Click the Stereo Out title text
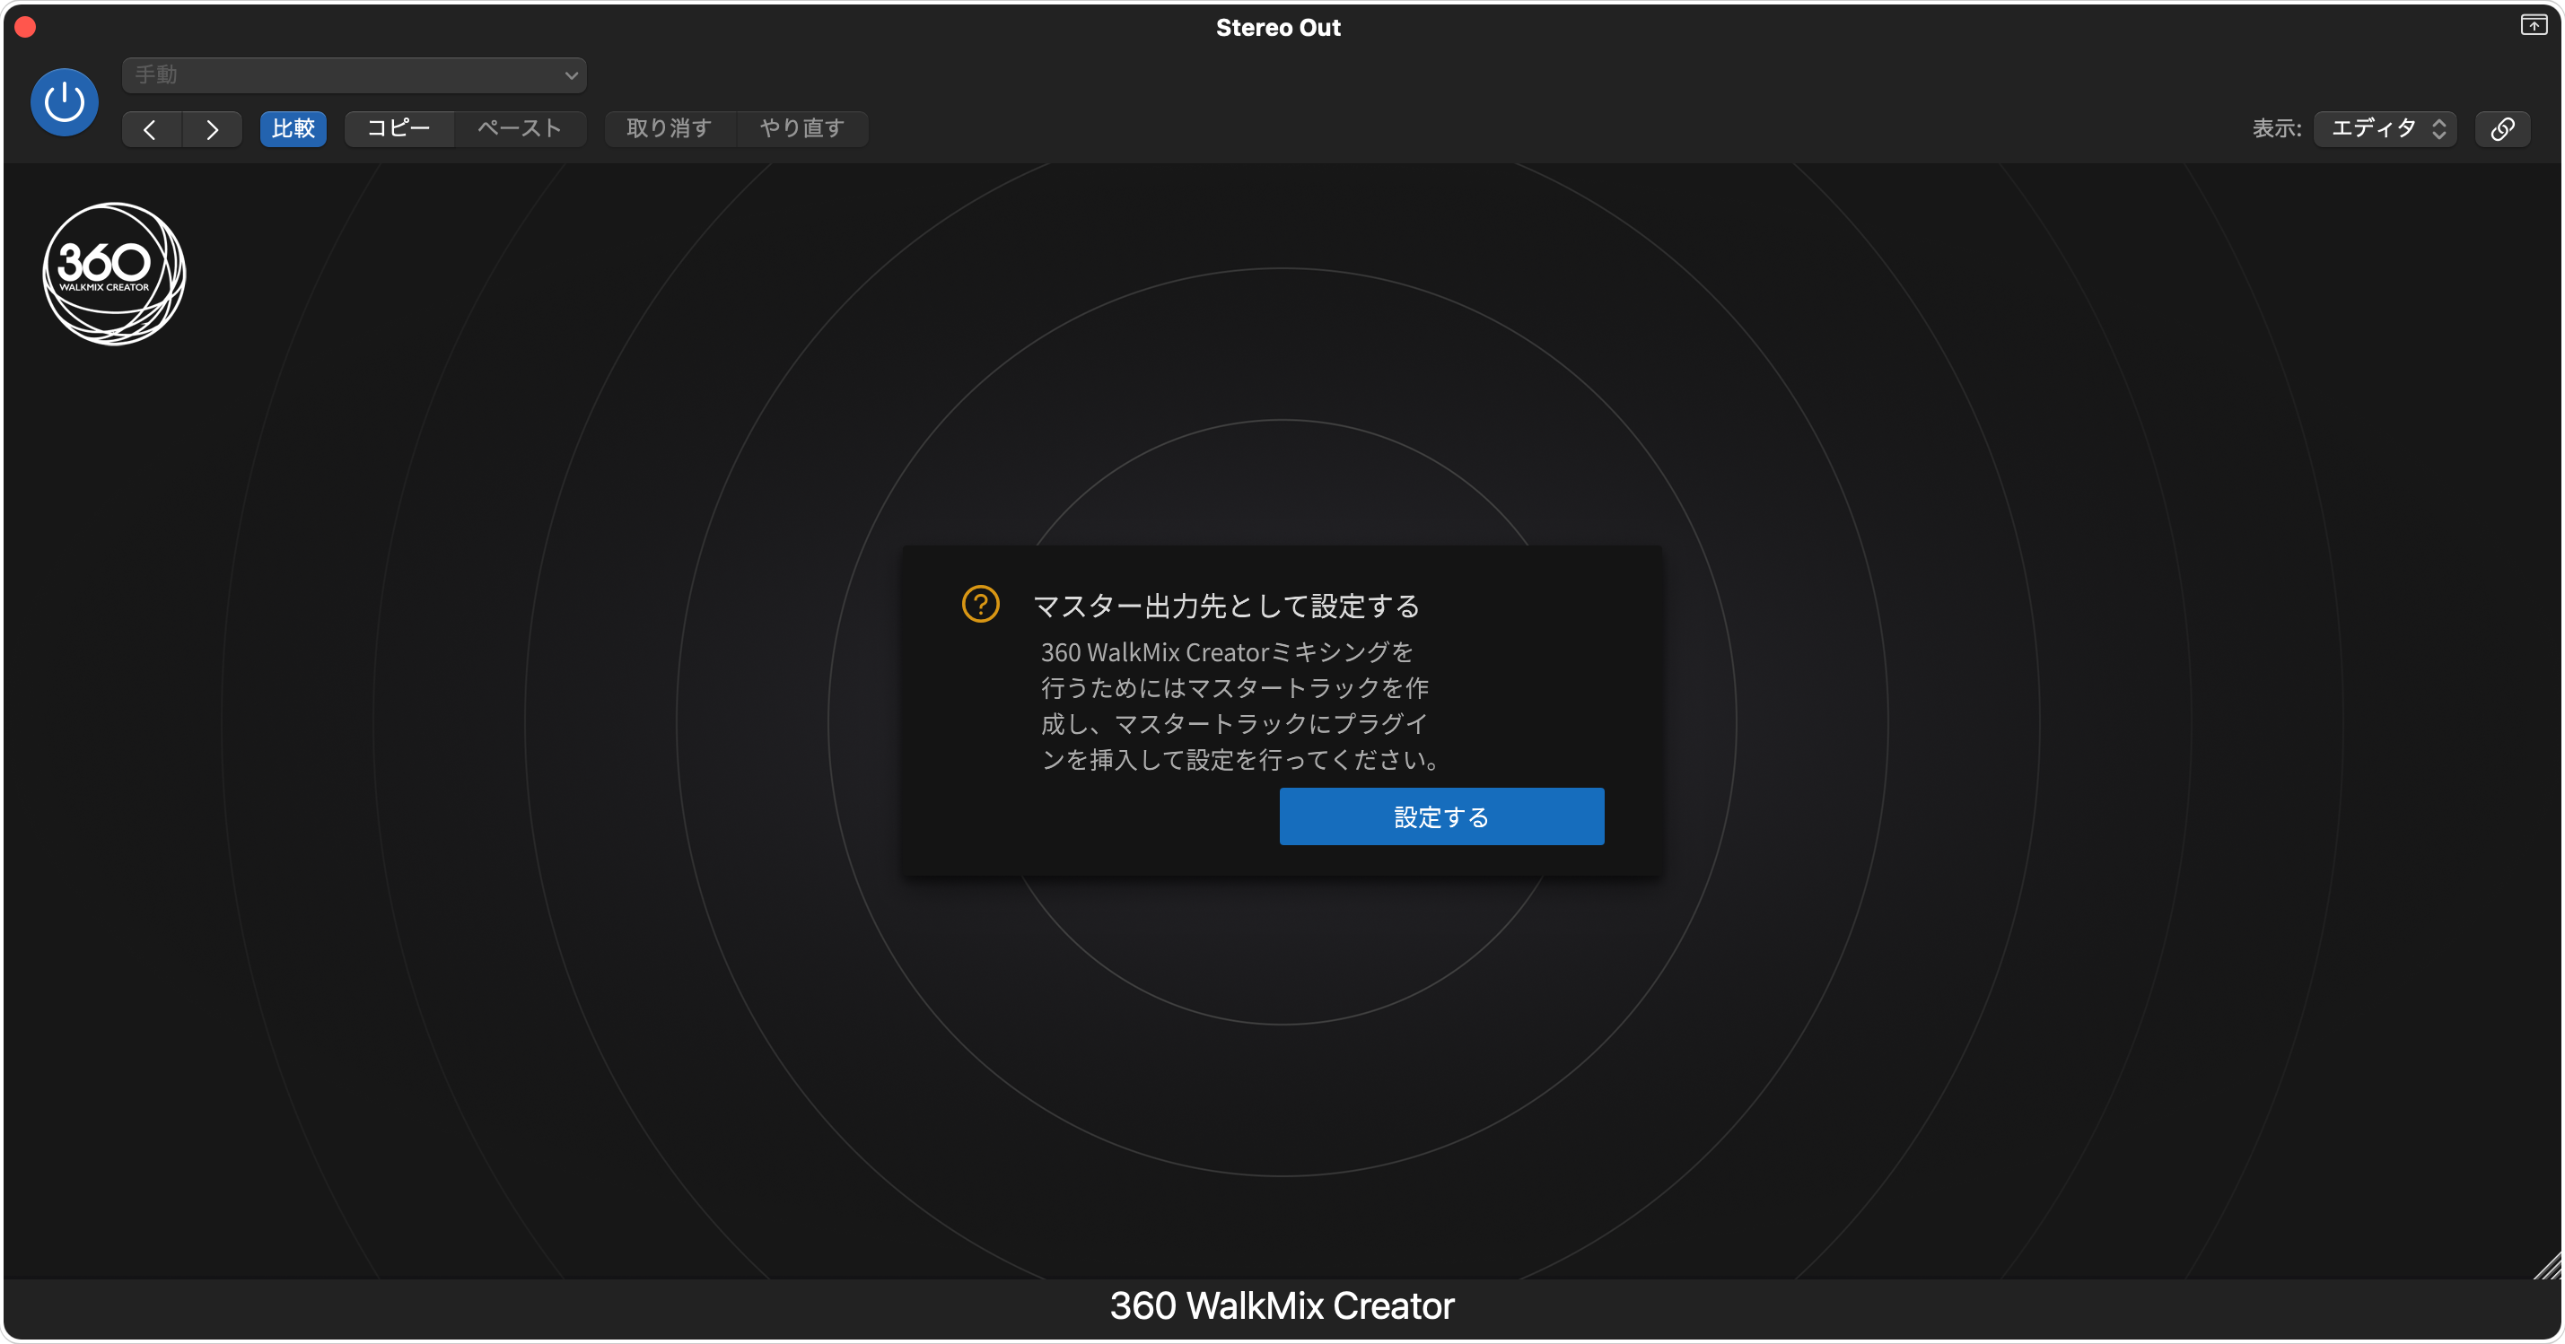The height and width of the screenshot is (1344, 2565). point(1277,28)
